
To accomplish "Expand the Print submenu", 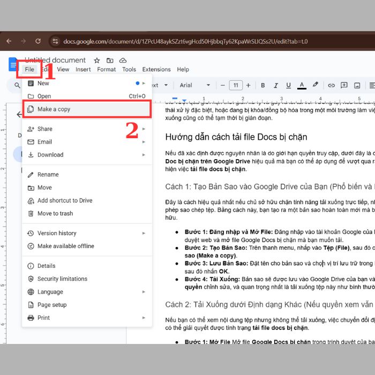I will pyautogui.click(x=87, y=318).
